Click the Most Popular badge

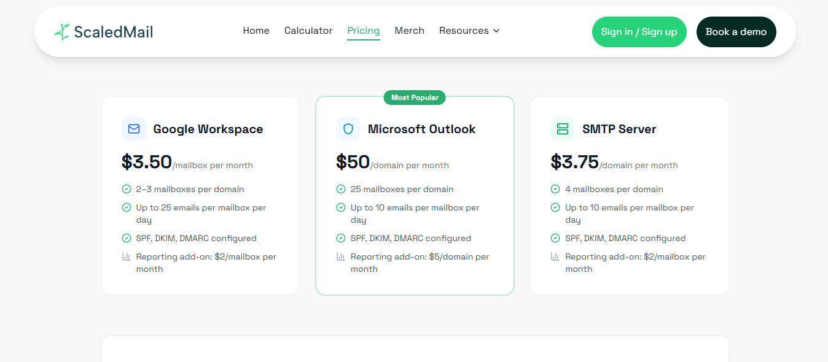(x=415, y=98)
